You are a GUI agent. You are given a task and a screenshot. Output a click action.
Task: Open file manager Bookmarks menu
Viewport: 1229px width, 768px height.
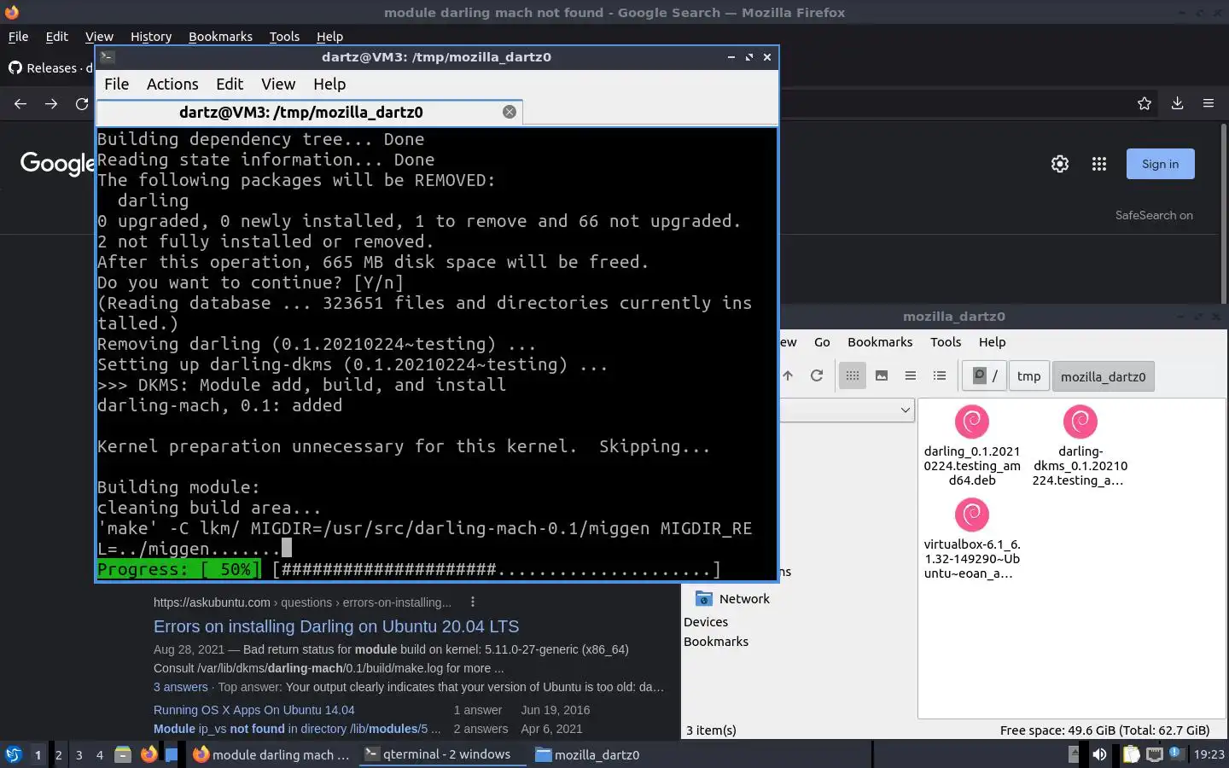[880, 341]
